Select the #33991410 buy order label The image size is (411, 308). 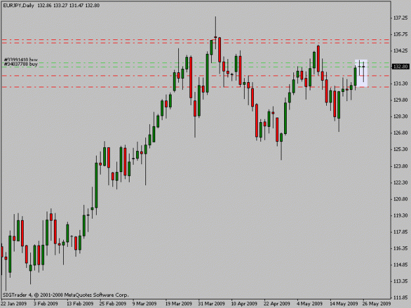pos(20,60)
